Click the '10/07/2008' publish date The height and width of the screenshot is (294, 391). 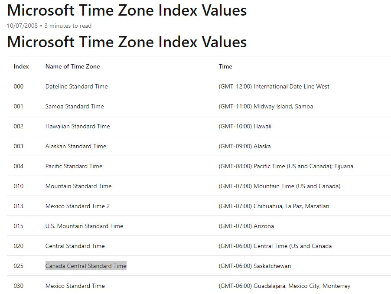pyautogui.click(x=22, y=26)
